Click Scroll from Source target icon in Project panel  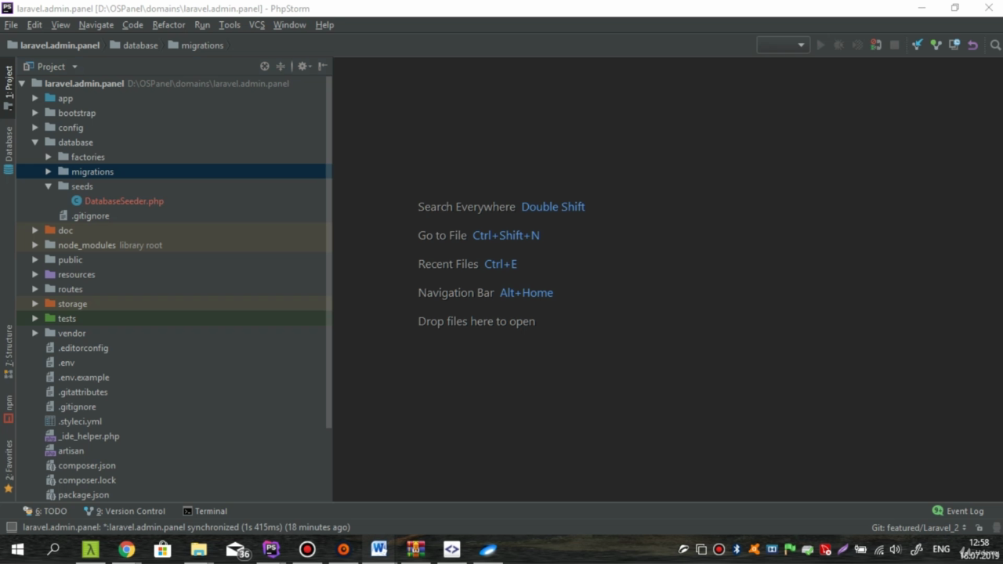(x=265, y=67)
